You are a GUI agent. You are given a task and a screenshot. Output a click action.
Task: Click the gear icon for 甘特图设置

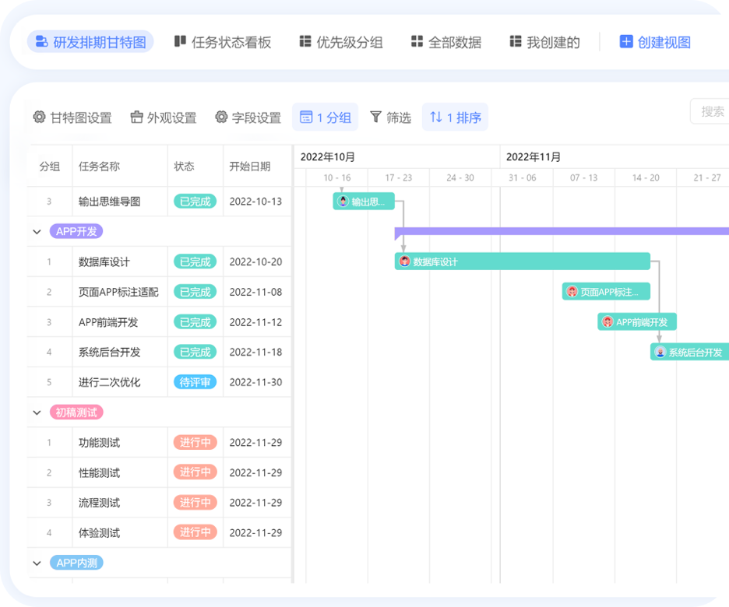40,118
